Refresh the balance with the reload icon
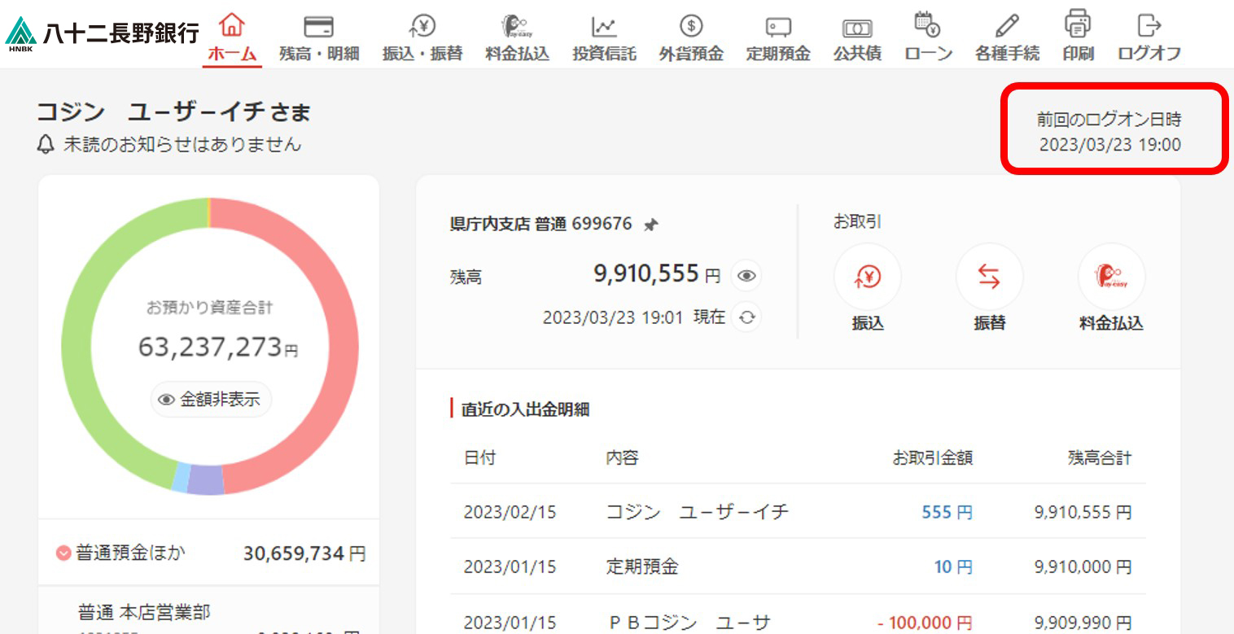The height and width of the screenshot is (634, 1234). pyautogui.click(x=746, y=317)
